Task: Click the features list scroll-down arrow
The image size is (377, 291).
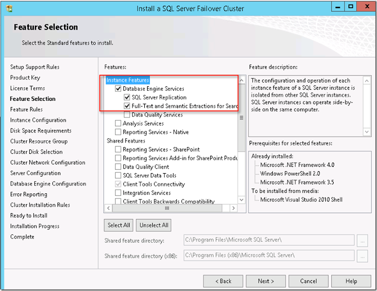Action: click(242, 200)
